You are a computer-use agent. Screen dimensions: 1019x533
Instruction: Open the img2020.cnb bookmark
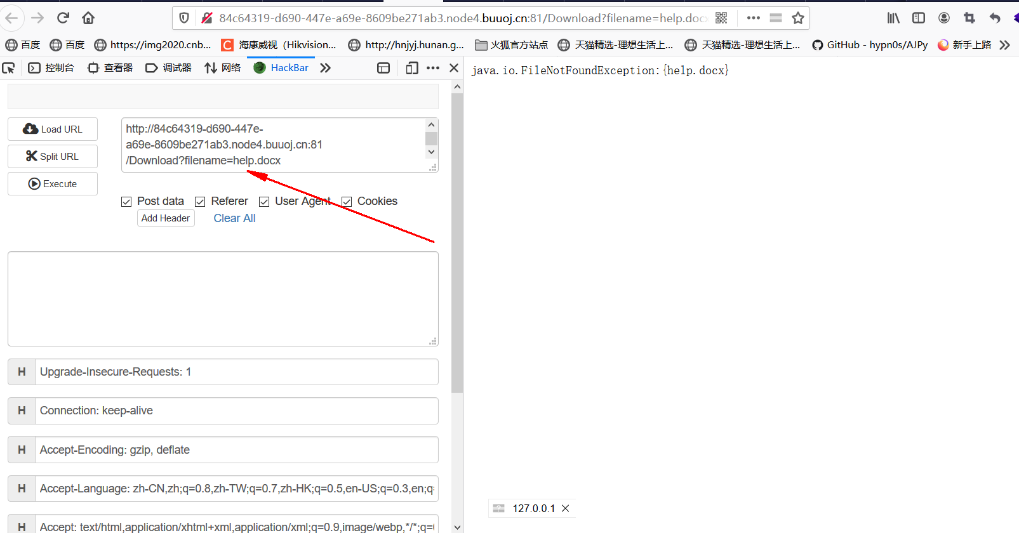[x=152, y=45]
